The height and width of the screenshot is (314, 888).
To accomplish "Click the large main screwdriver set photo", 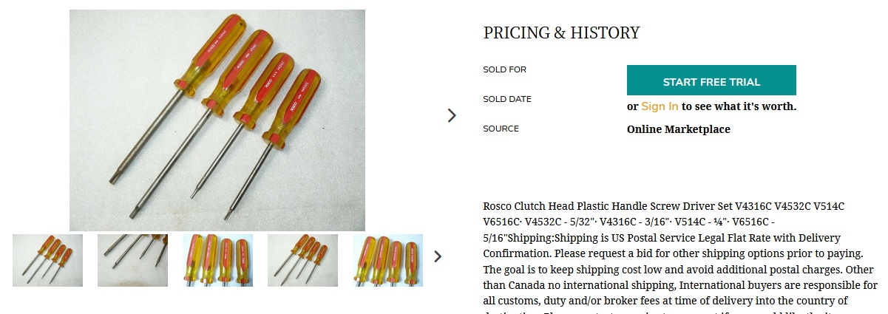I will pos(217,120).
